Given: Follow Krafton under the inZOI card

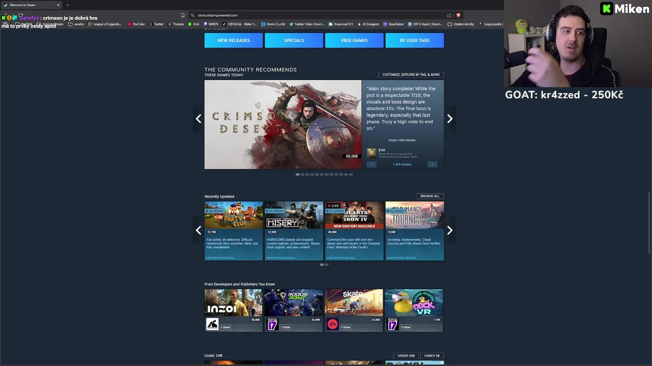Looking at the screenshot, I should click(x=225, y=327).
